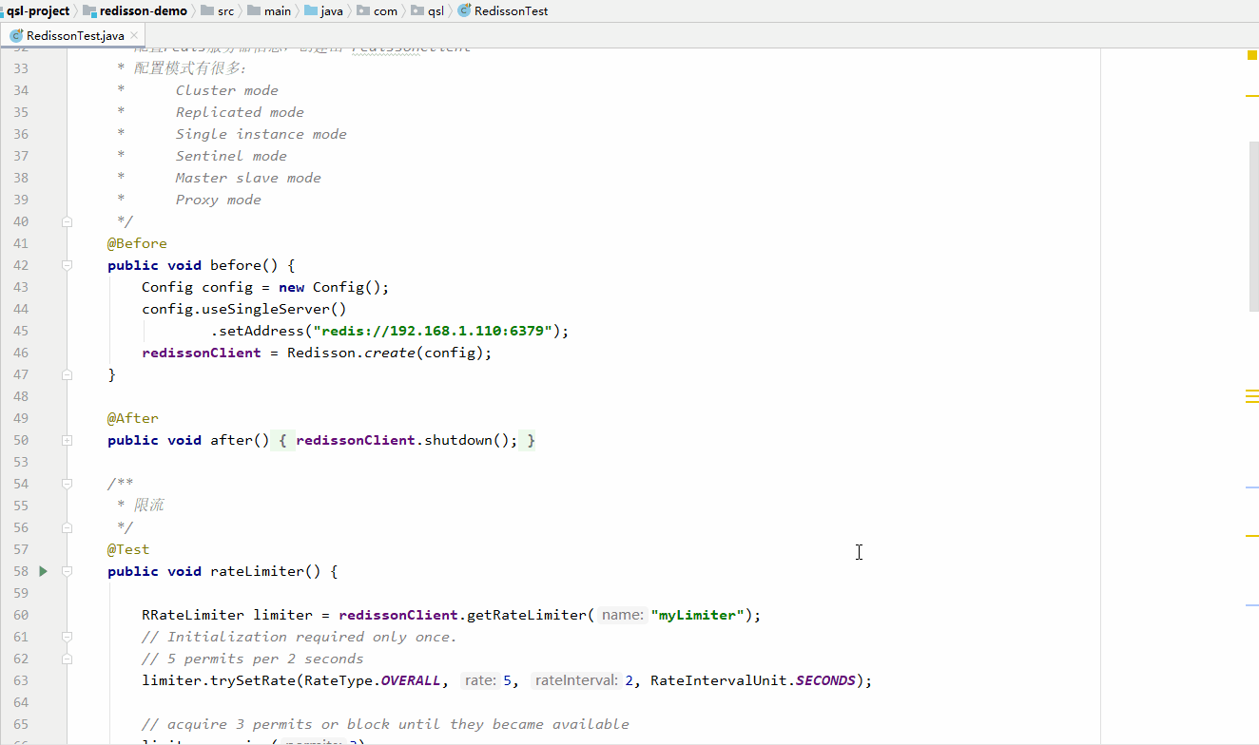
Task: Click the "rate:" parameter hint
Action: (479, 680)
